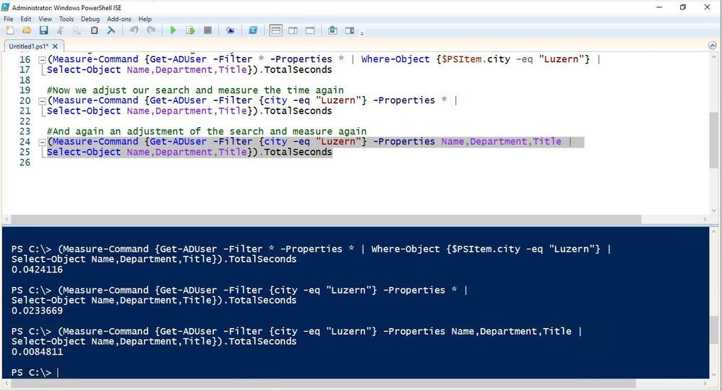Image resolution: width=722 pixels, height=391 pixels.
Task: Open an existing script file
Action: [27, 30]
